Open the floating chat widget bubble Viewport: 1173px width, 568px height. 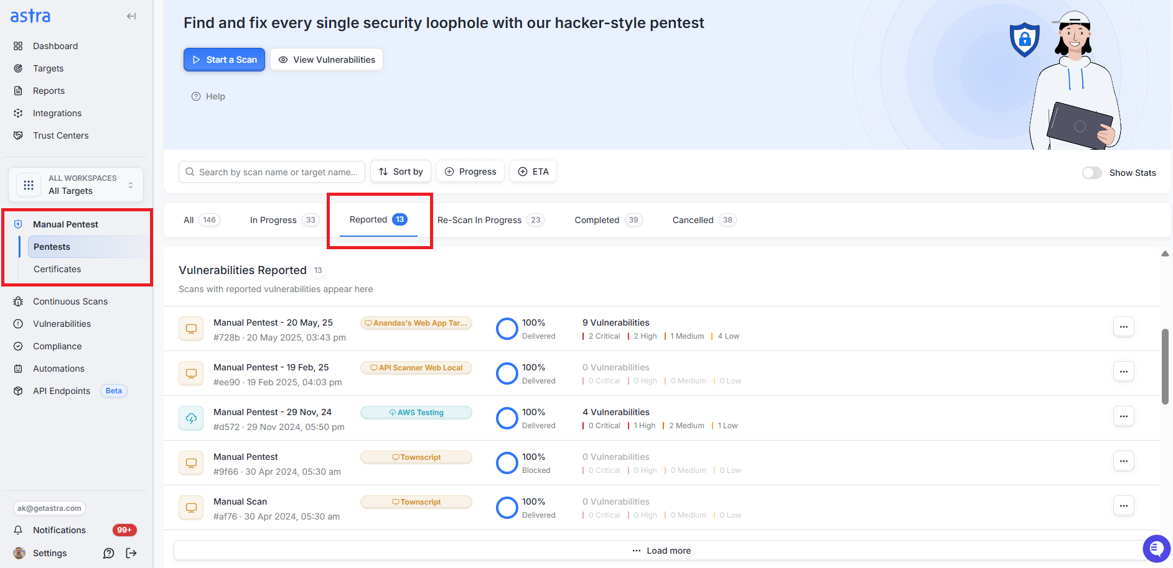(1156, 549)
